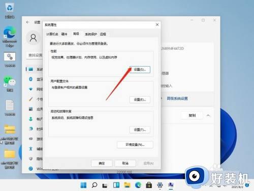Image resolution: width=254 pixels, height=191 pixels.
Task: Select the Accessibility icon in Settings sidebar
Action: 30,149
